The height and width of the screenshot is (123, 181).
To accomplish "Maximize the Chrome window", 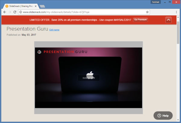I will [x=170, y=2].
